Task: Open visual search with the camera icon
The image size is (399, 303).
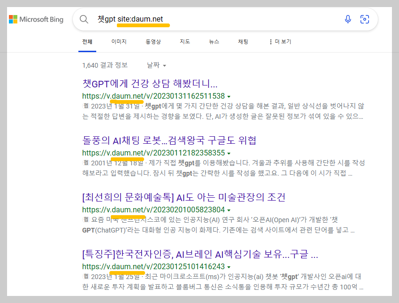Action: (365, 19)
